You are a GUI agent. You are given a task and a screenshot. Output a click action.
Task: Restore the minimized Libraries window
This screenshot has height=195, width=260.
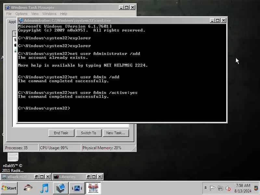pos(88,177)
